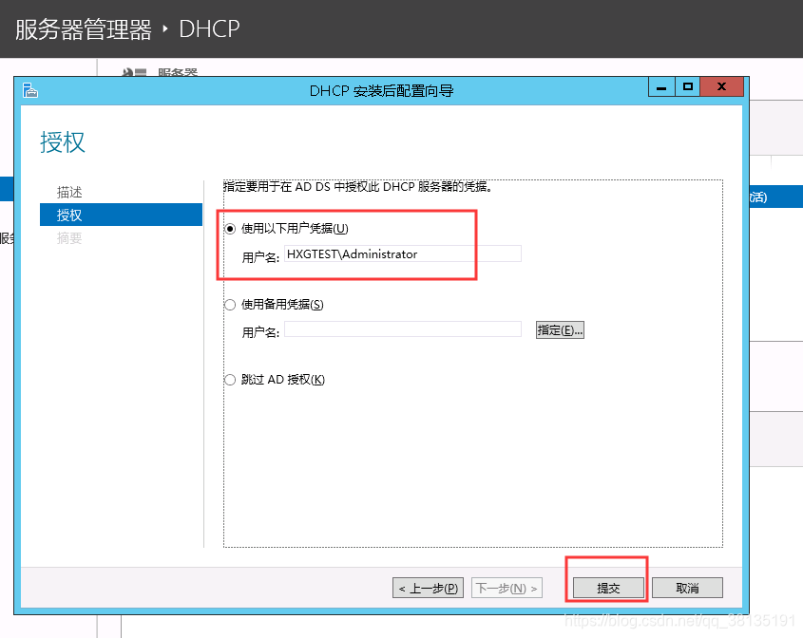The height and width of the screenshot is (638, 803).
Task: Click the 取消 button
Action: pos(687,588)
